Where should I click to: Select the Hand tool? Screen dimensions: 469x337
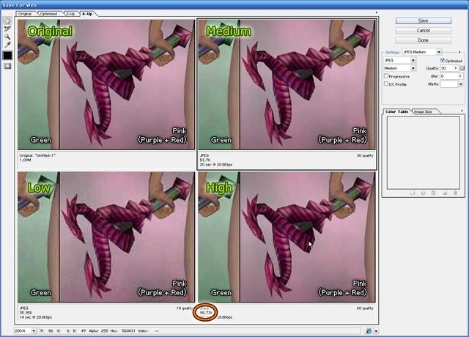coord(7,21)
